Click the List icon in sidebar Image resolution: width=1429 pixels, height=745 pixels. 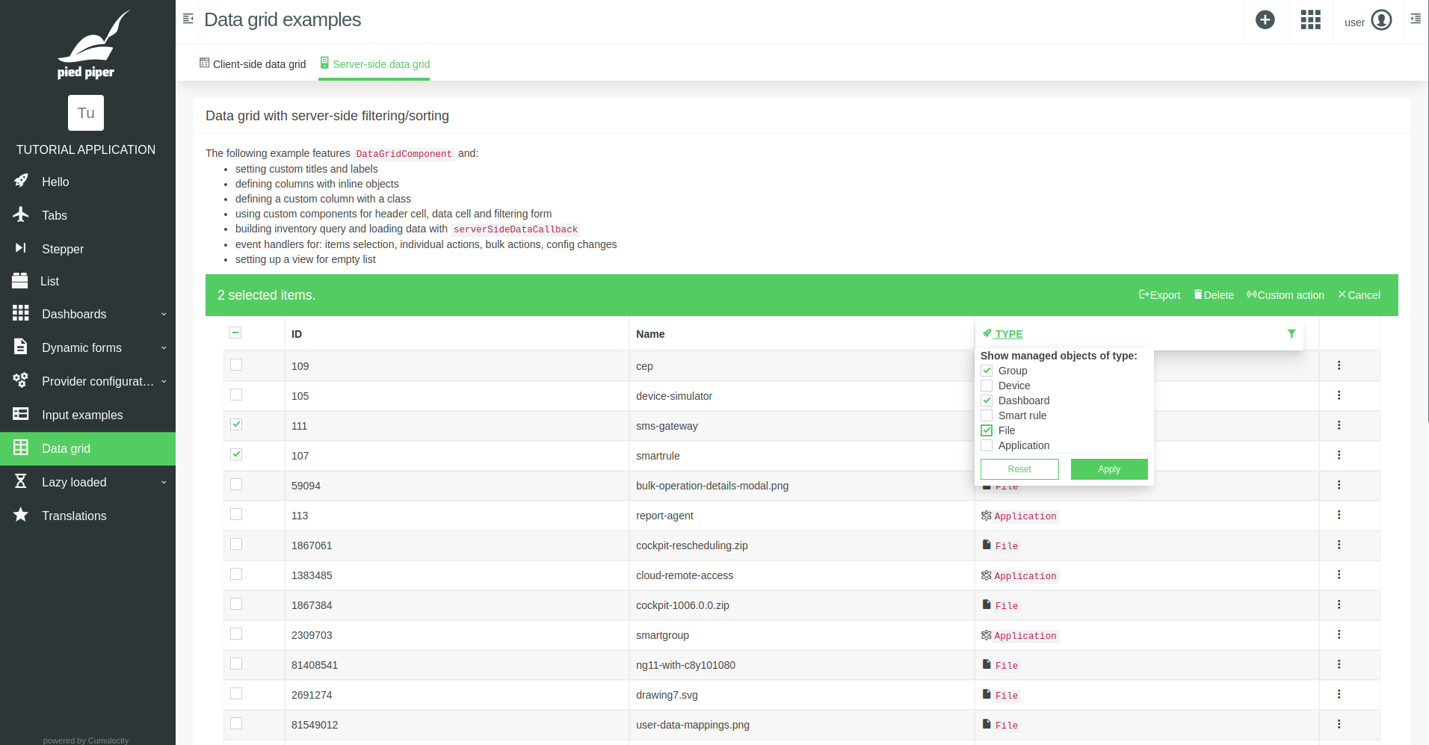coord(20,281)
